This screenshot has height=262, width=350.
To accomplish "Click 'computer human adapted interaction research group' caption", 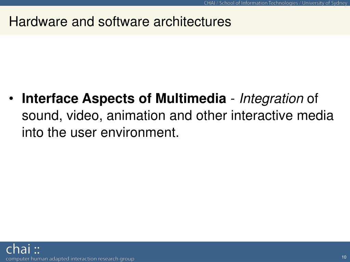I will click(70, 259).
